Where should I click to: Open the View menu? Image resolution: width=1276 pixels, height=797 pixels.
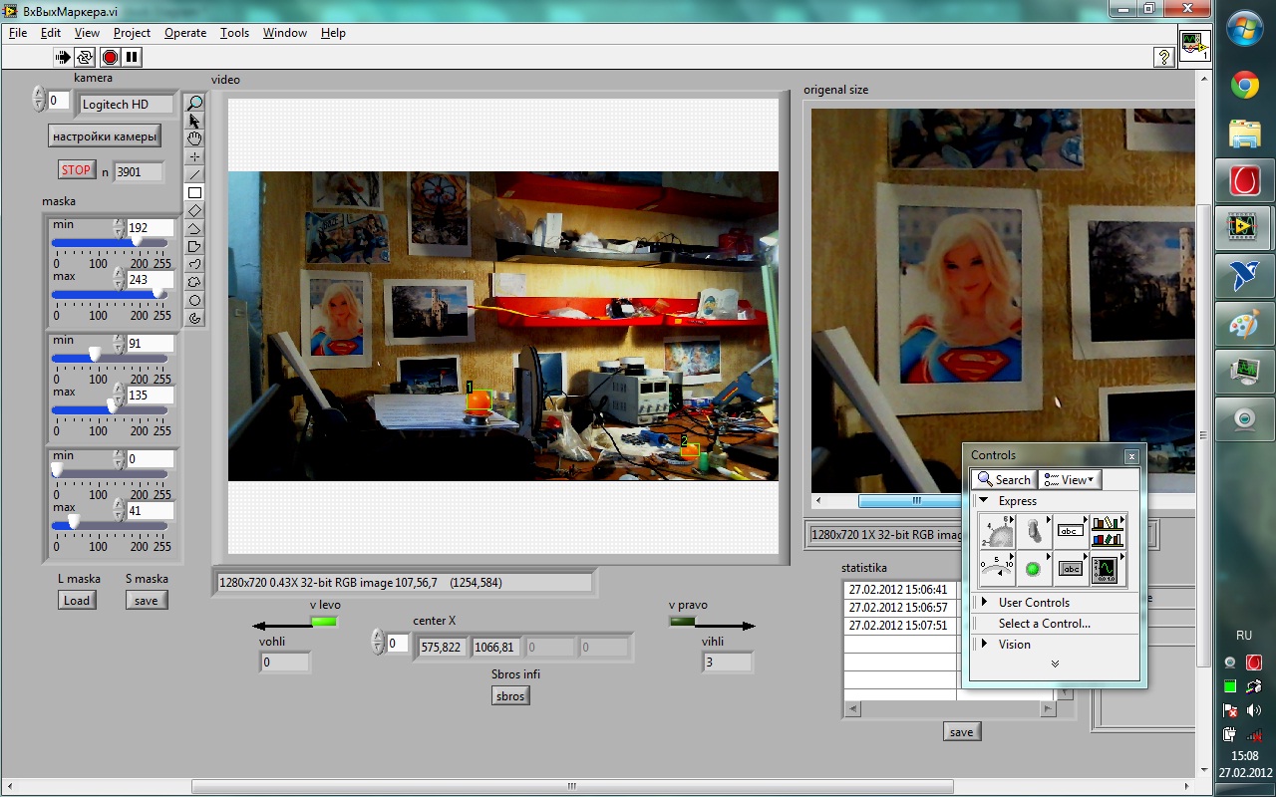click(x=87, y=33)
